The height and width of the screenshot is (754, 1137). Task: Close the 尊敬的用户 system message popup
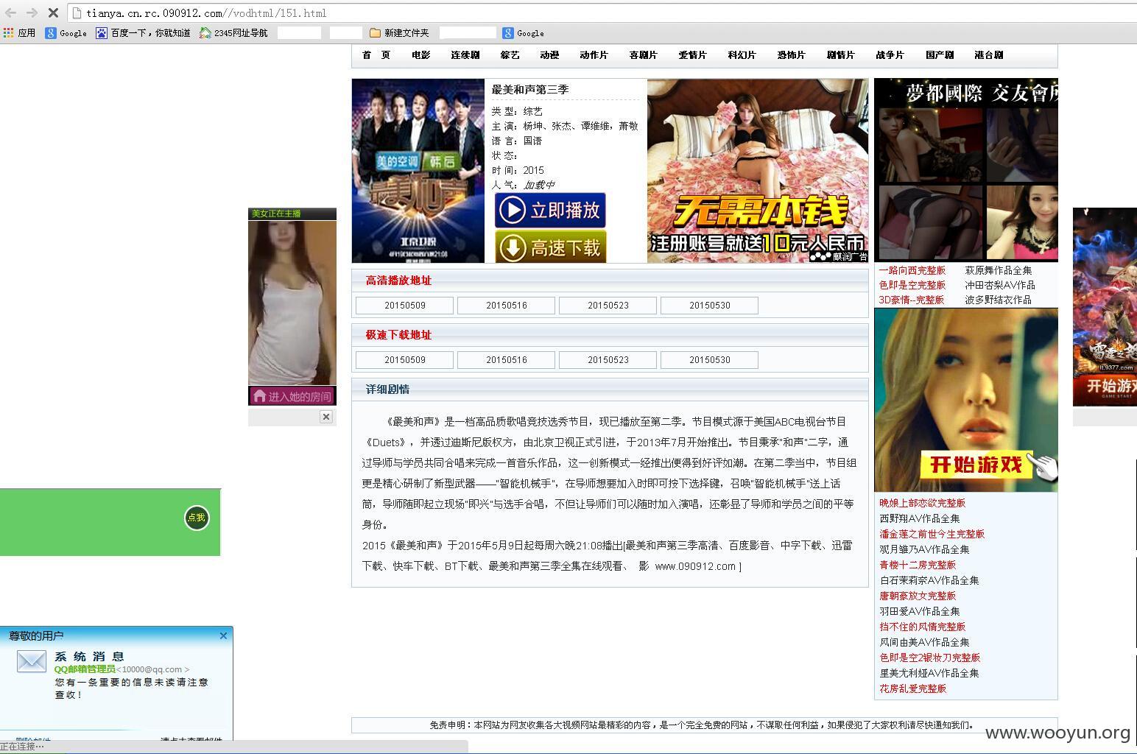click(x=223, y=635)
